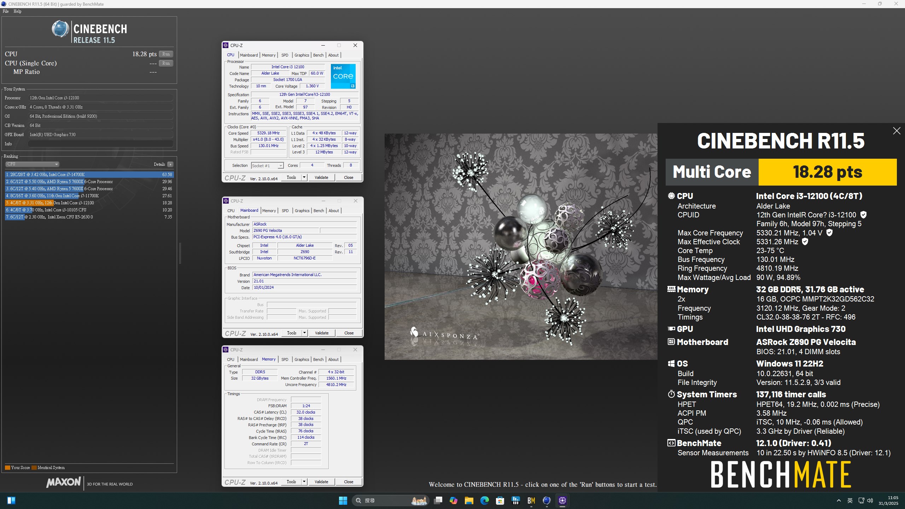This screenshot has height=509, width=905.
Task: Click Validate in top CPU-Z window
Action: coord(321,177)
